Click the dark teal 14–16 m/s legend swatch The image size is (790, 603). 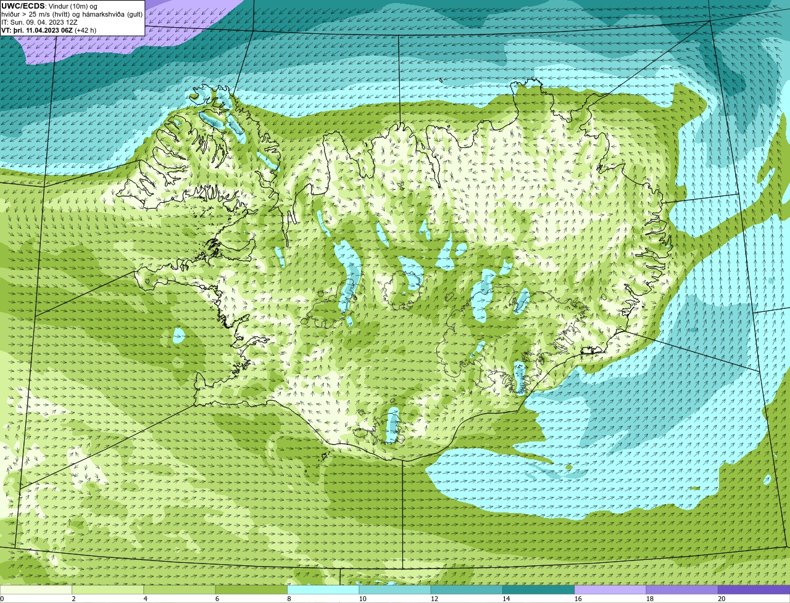[x=538, y=590]
